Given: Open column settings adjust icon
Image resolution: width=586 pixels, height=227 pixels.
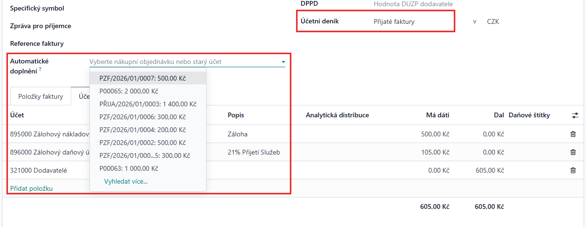Looking at the screenshot, I should point(575,115).
